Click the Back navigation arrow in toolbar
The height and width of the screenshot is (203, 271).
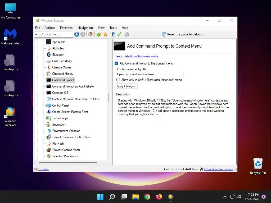[77, 34]
